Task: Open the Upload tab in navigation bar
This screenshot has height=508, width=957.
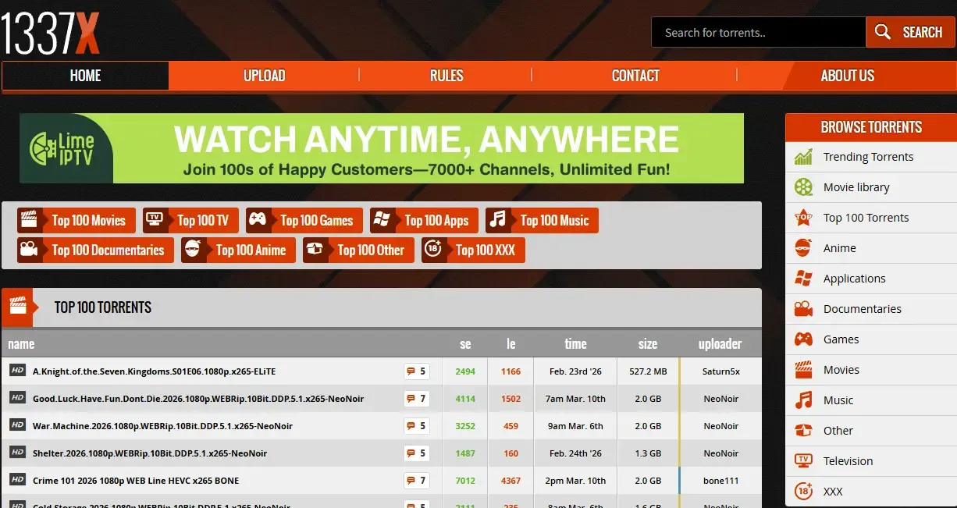Action: pyautogui.click(x=264, y=76)
